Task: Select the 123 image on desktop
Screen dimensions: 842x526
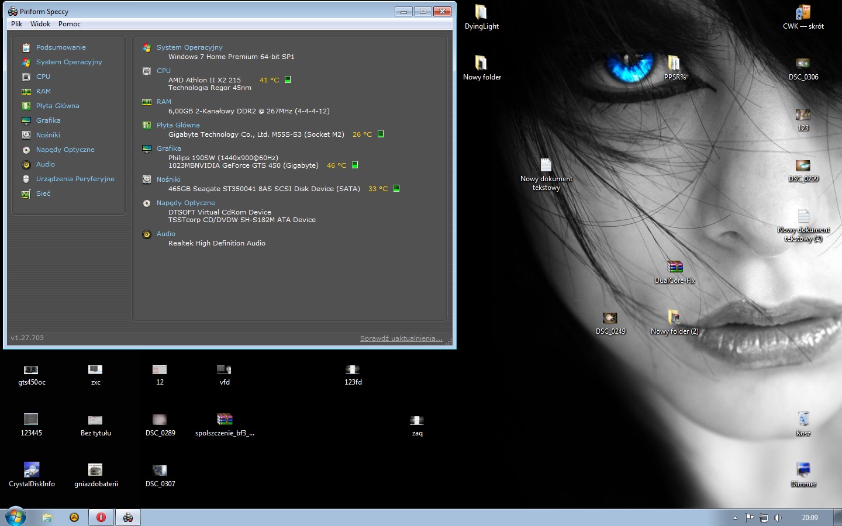Action: pos(803,119)
